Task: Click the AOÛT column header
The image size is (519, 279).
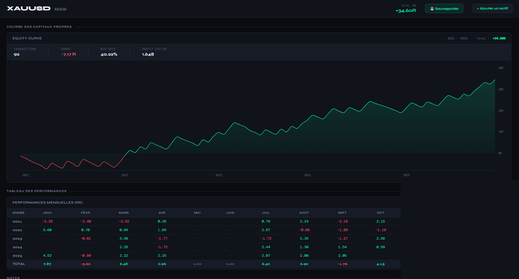Action: click(x=304, y=213)
